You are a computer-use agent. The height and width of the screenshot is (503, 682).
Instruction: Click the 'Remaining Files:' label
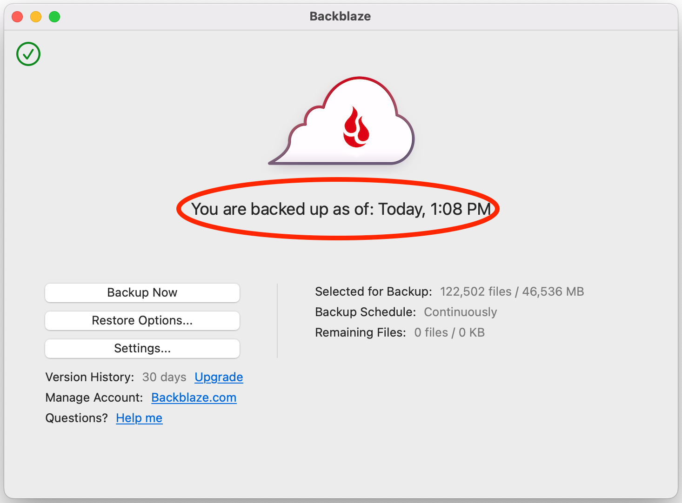(x=361, y=332)
